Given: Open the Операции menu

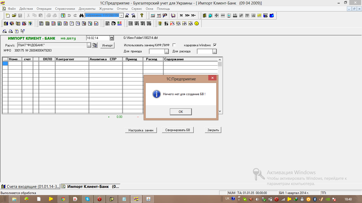Looking at the screenshot, I should (44, 9).
